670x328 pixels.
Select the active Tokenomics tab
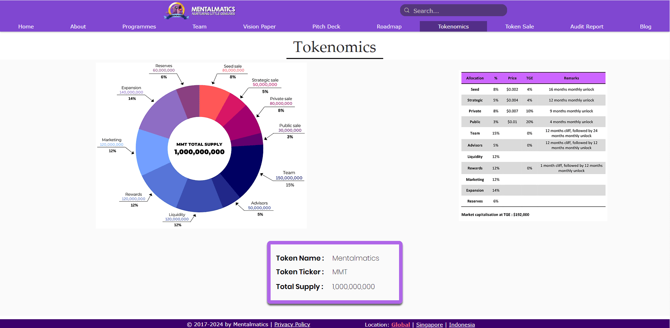pyautogui.click(x=453, y=27)
